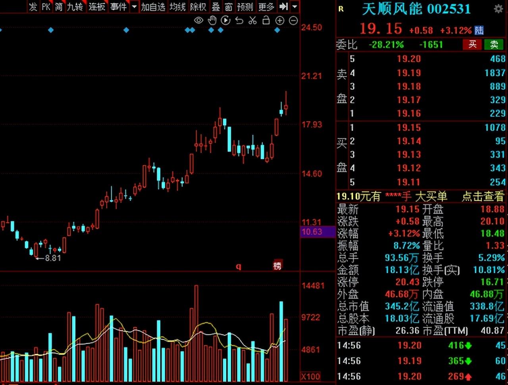Image resolution: width=508 pixels, height=385 pixels.
Task: Click the tallest red volume bar
Action: [196, 333]
